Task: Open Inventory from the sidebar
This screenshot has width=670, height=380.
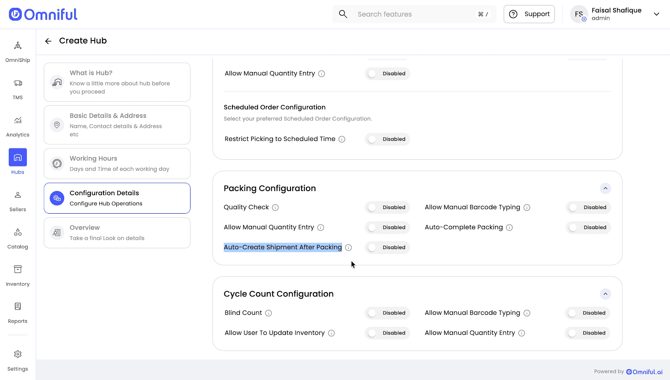Action: coord(18,270)
